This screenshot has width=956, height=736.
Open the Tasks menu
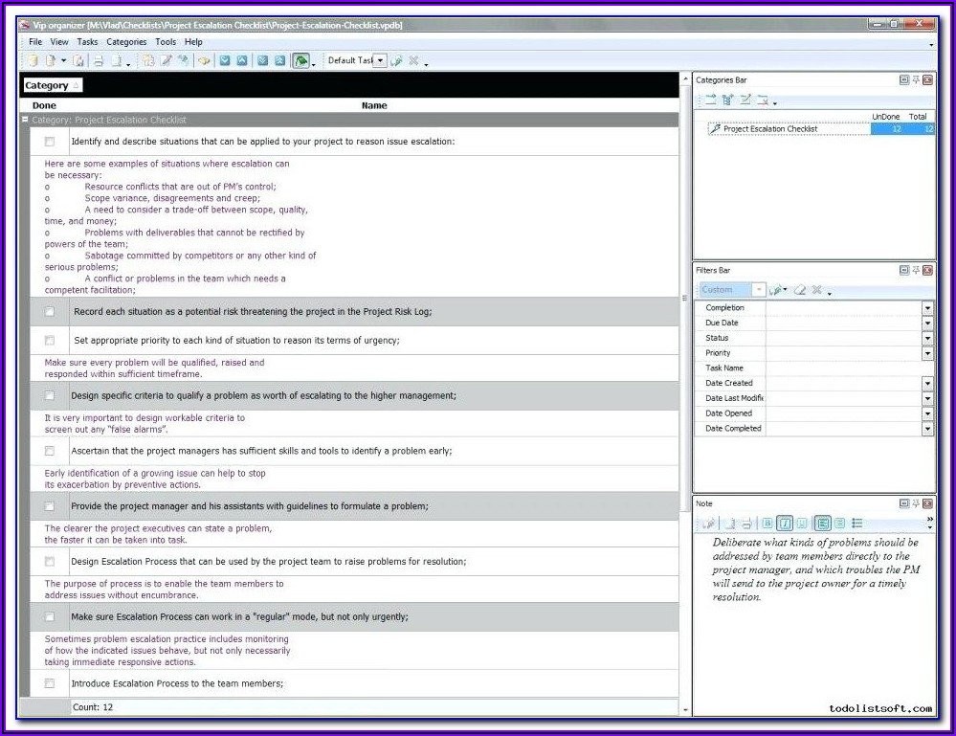(x=87, y=42)
